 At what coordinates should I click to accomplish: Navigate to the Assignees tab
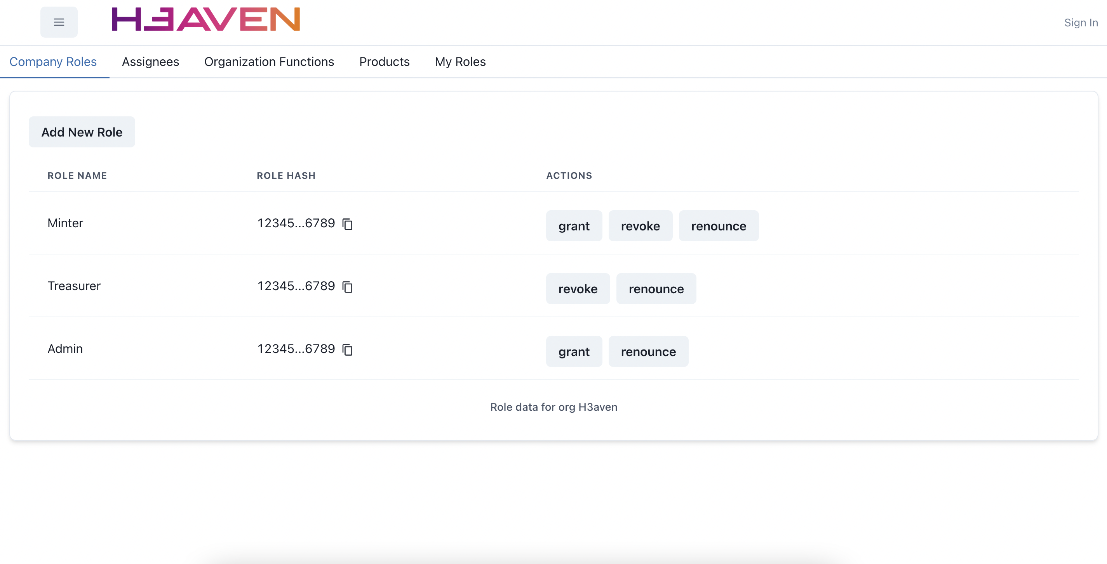point(151,61)
